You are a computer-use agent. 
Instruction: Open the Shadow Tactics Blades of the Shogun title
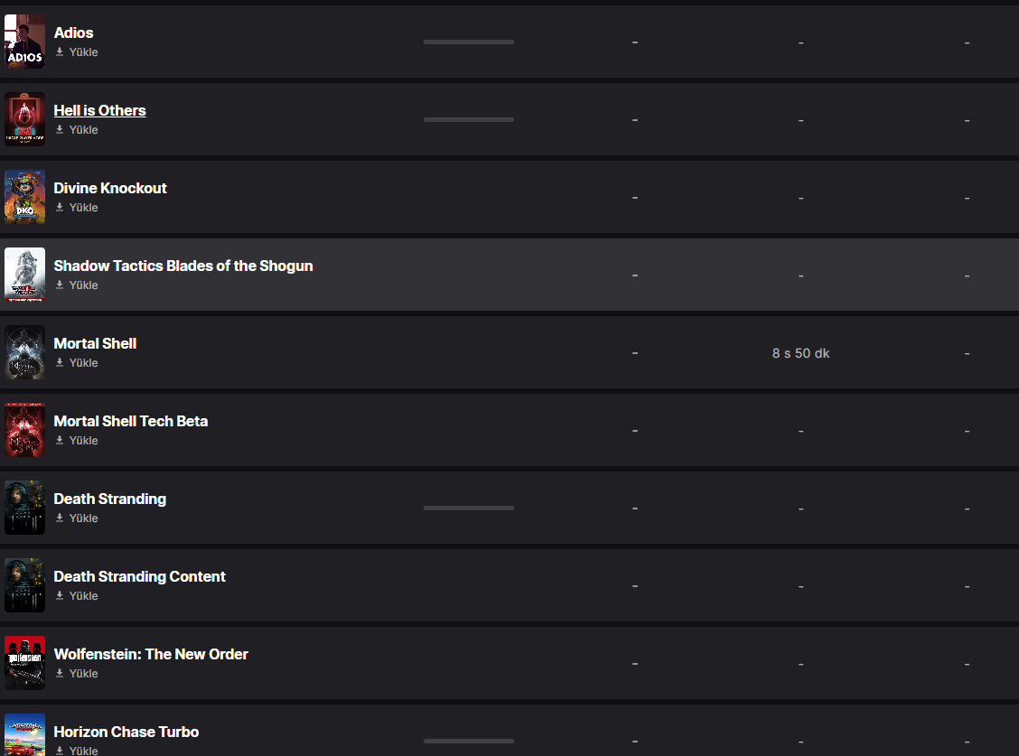pos(183,266)
